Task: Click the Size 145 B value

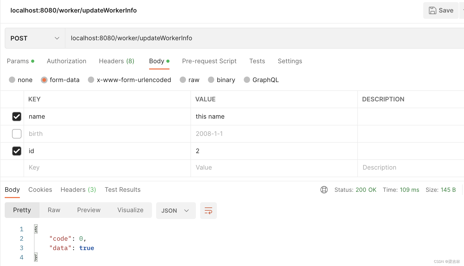Action: click(x=448, y=190)
